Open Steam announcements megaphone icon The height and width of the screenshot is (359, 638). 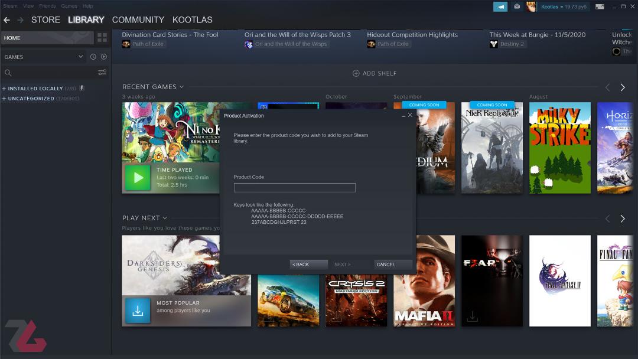click(x=500, y=6)
